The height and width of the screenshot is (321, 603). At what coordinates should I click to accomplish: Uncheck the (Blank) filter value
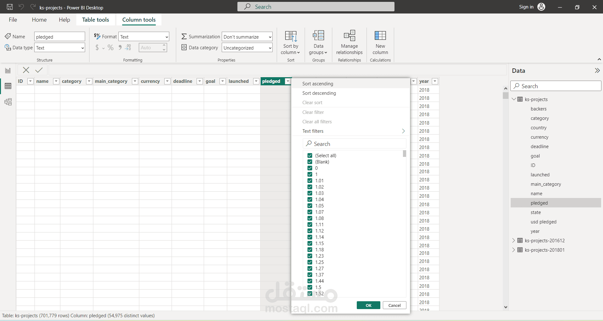coord(310,162)
